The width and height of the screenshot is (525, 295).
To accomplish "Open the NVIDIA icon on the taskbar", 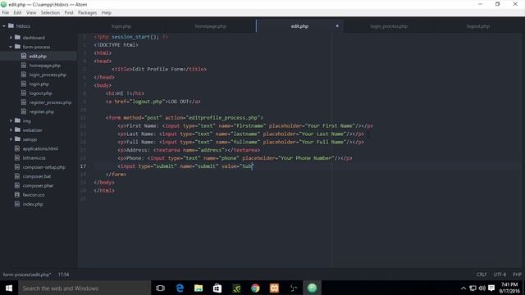I will coord(236,288).
